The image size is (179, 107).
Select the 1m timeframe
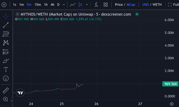click(x=22, y=5)
